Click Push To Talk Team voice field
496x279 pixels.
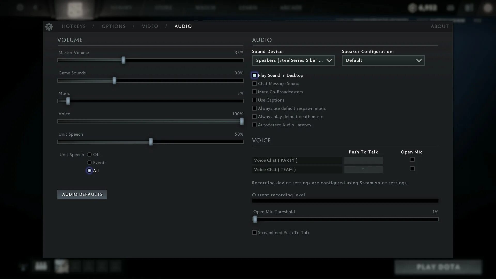pyautogui.click(x=363, y=169)
